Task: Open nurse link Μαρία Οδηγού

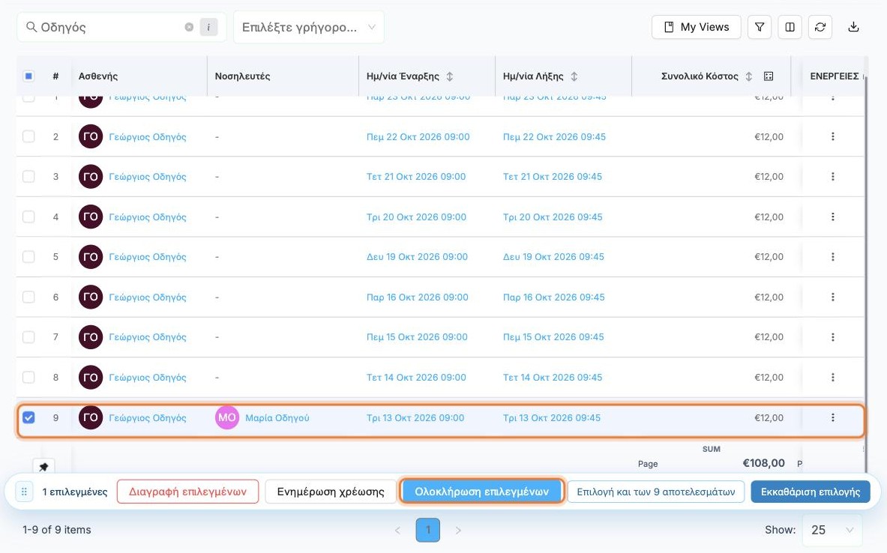Action: click(277, 418)
